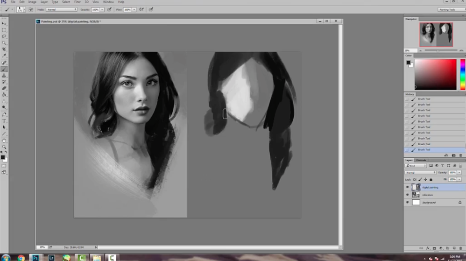Toggle visibility of the reference layer
466x261 pixels.
[x=407, y=195]
